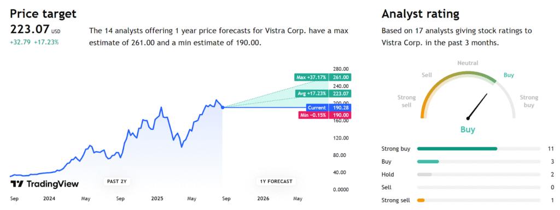Click the gauge needle in analyst rating
This screenshot has height=210, width=560.
pos(477,106)
